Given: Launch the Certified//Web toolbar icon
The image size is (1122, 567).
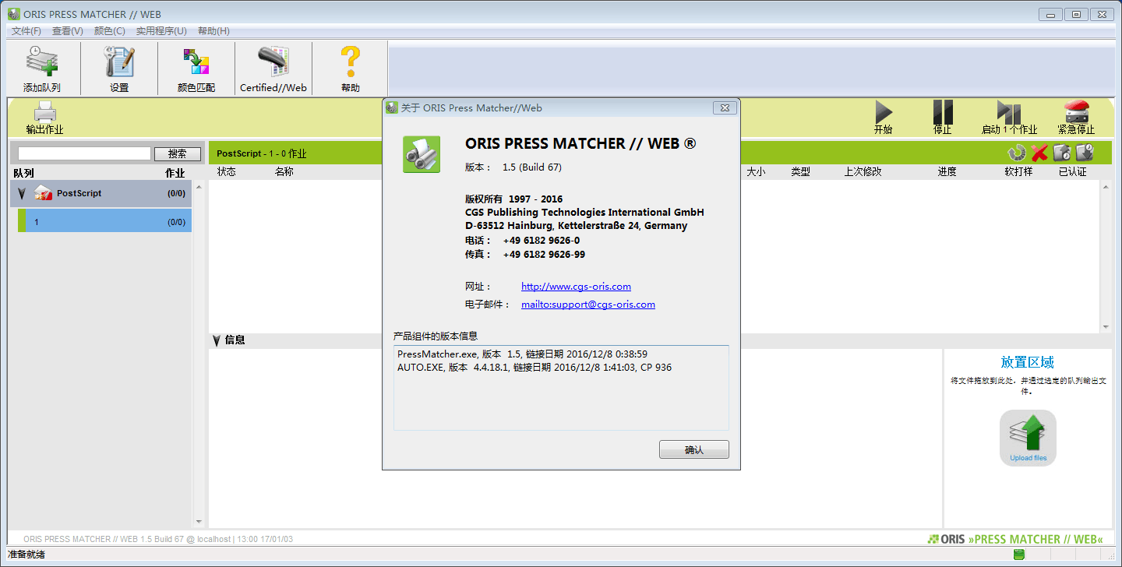Looking at the screenshot, I should pos(273,62).
